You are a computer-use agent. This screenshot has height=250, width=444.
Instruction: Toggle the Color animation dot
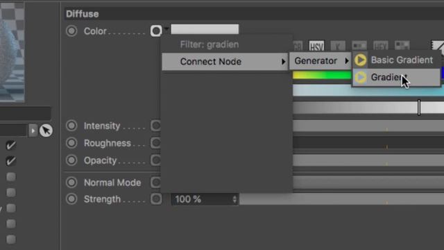(x=71, y=31)
